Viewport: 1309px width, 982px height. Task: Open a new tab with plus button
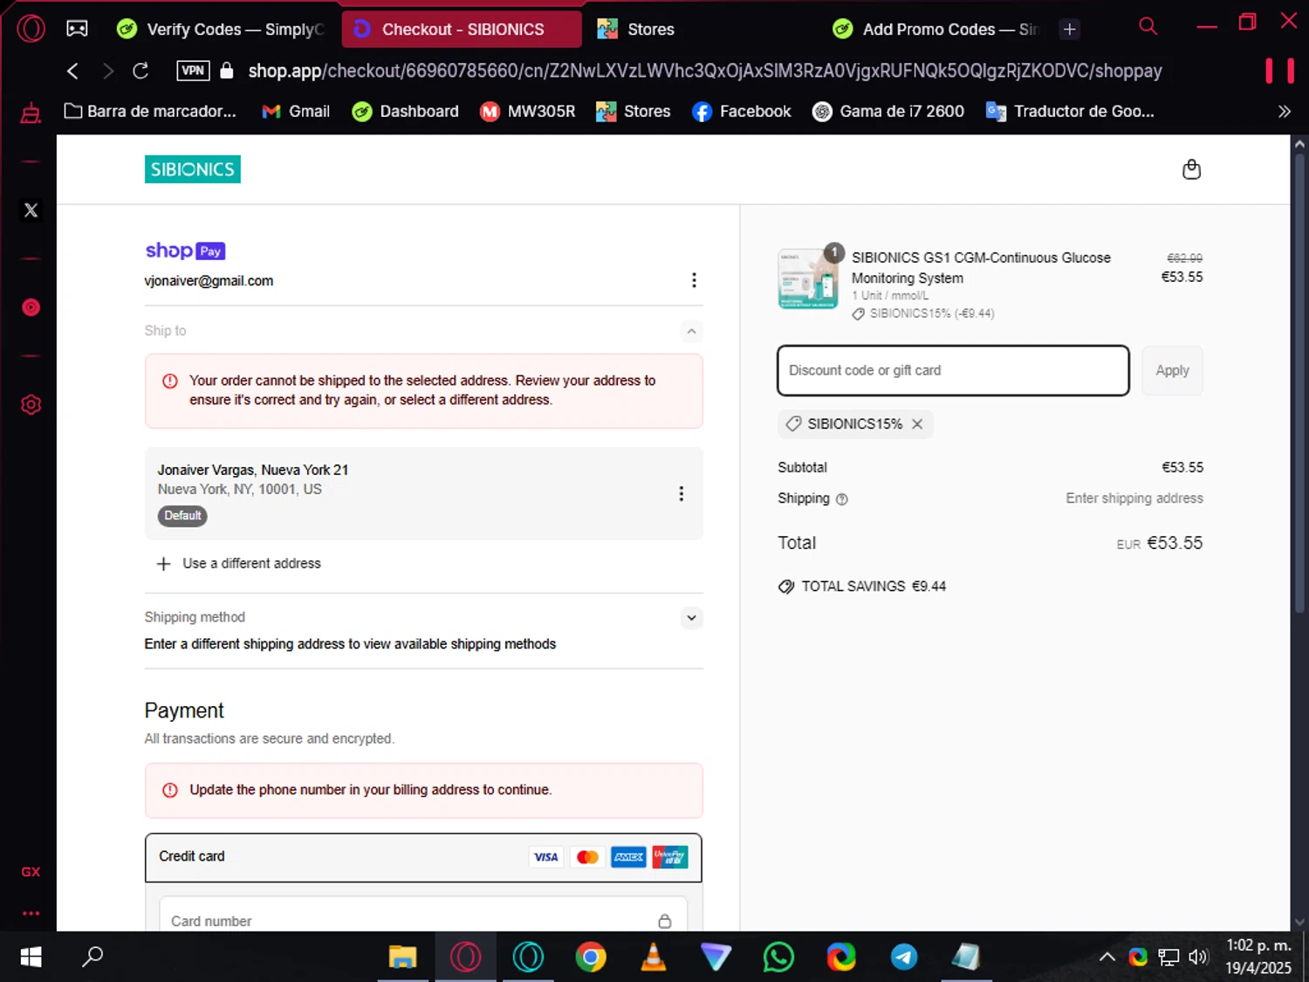coord(1069,30)
